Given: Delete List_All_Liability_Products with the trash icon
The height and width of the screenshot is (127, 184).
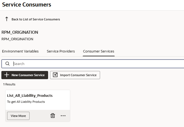Looking at the screenshot, I should pos(53,116).
